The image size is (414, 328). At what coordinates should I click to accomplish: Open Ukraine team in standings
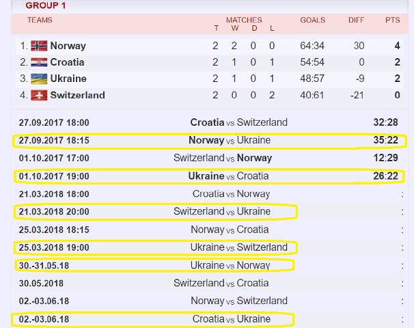(68, 79)
